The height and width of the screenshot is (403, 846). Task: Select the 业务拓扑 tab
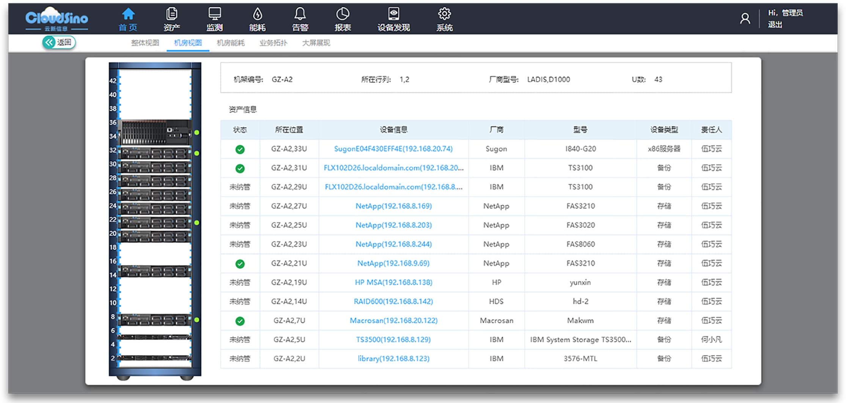[x=273, y=43]
